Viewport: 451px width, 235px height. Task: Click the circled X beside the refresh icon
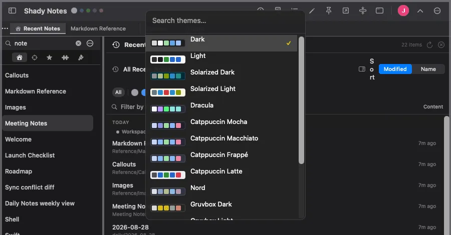(x=441, y=45)
